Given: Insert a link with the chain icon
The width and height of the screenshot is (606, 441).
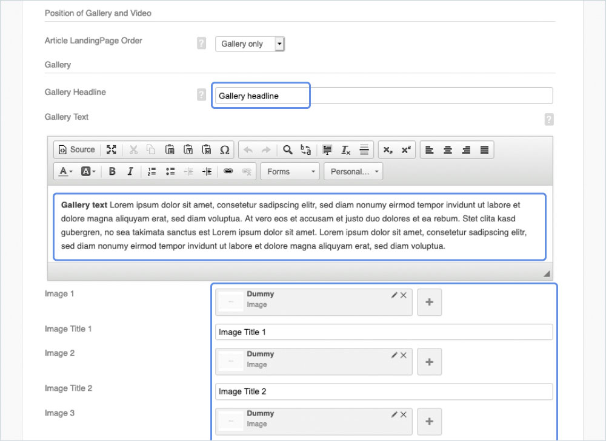Looking at the screenshot, I should pyautogui.click(x=228, y=171).
